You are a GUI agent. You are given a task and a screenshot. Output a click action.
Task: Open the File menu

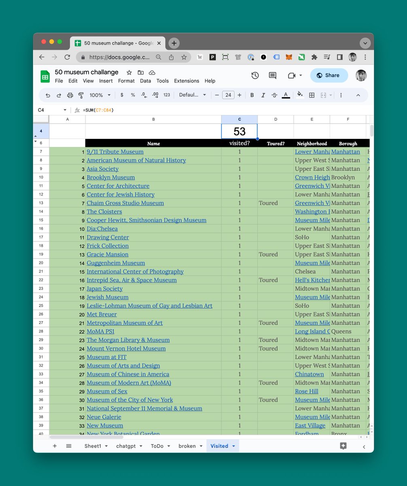pyautogui.click(x=59, y=81)
